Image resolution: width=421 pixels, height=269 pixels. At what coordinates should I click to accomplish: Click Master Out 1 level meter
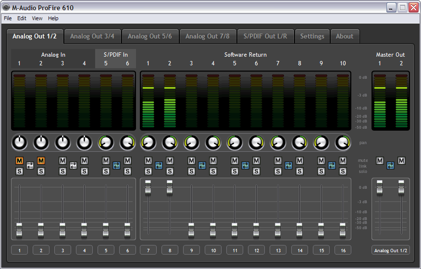[380, 101]
